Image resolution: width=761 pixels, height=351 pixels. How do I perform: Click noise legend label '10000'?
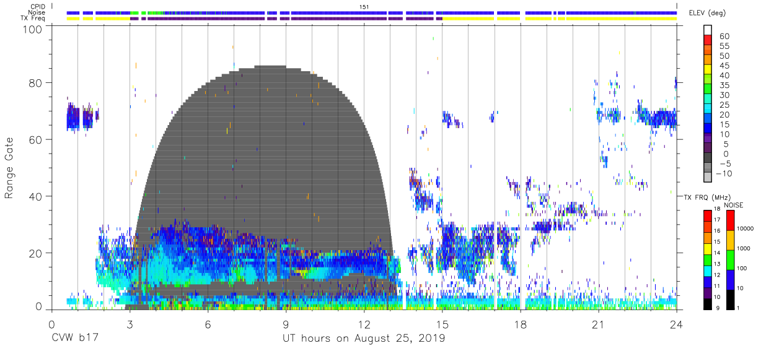(x=746, y=229)
